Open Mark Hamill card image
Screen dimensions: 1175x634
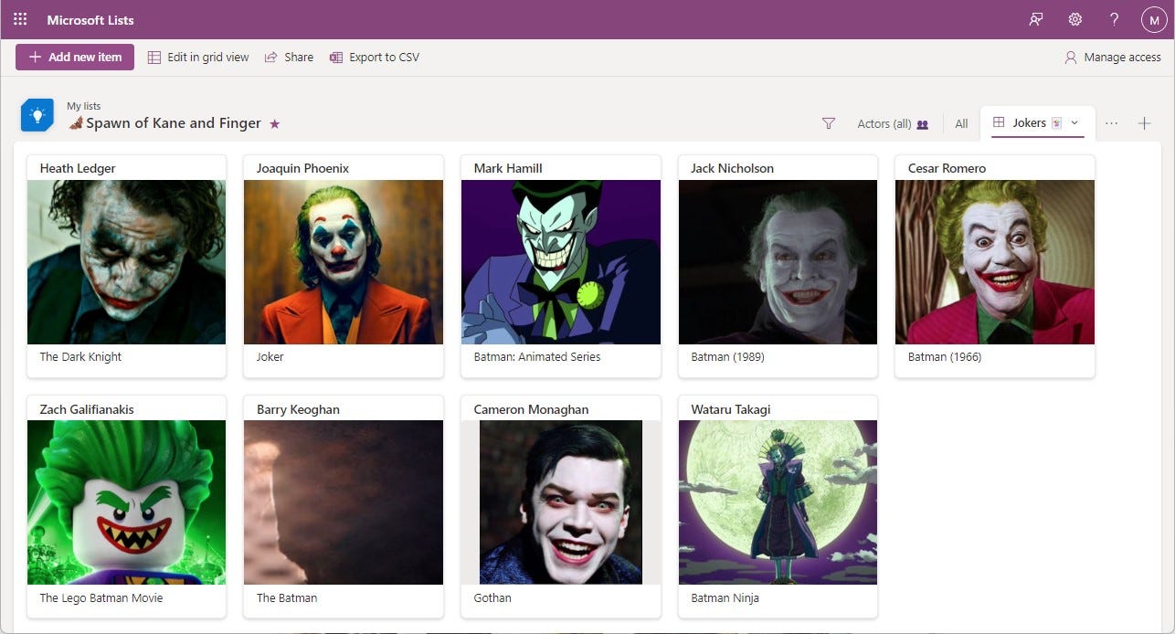[x=561, y=262]
